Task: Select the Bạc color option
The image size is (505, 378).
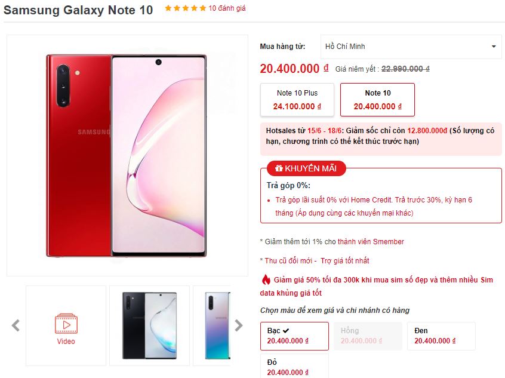Action: (x=294, y=336)
